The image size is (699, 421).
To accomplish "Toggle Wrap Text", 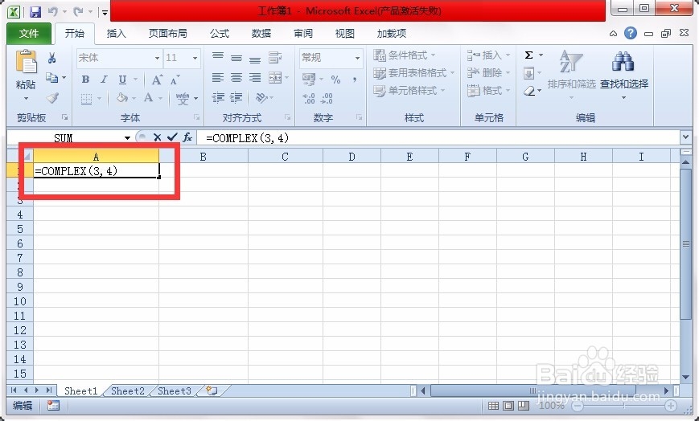I will (275, 58).
